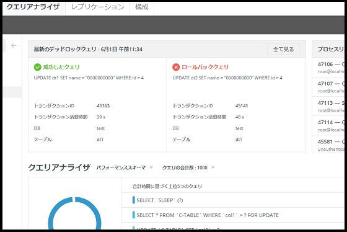Click the light blue swatch beside C-TABLE query
347x232 pixels.
tap(133, 215)
